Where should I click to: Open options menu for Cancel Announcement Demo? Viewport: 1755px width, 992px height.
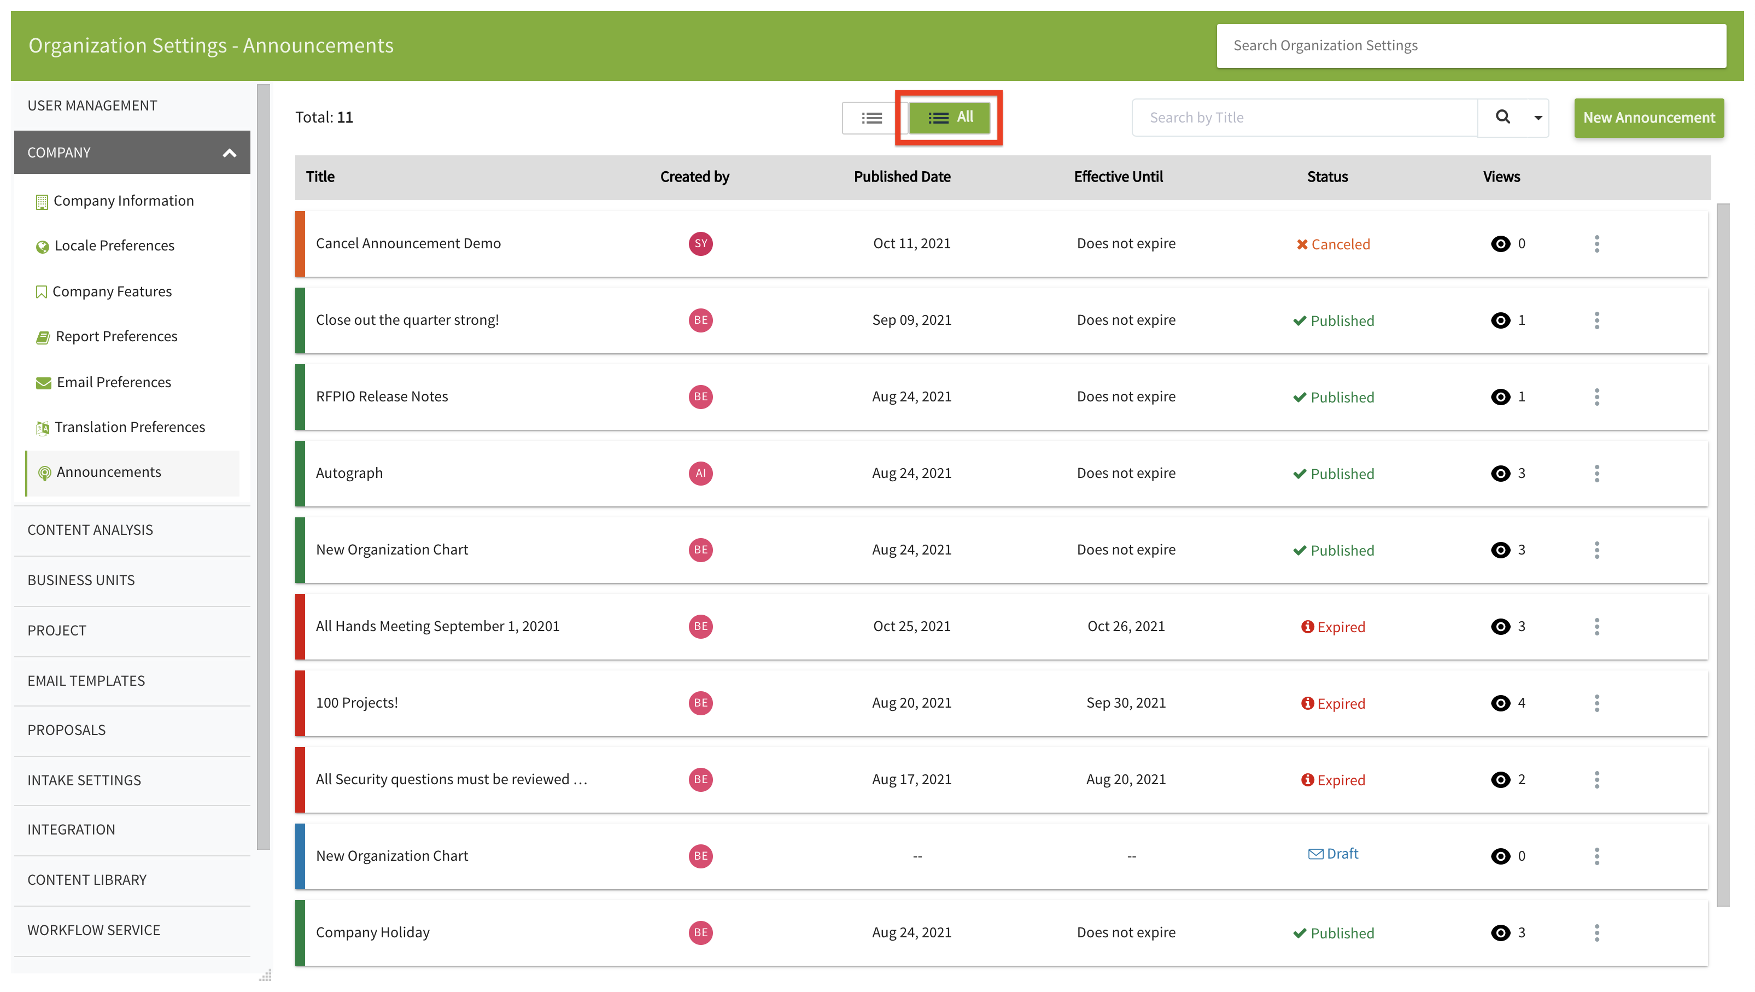coord(1596,243)
